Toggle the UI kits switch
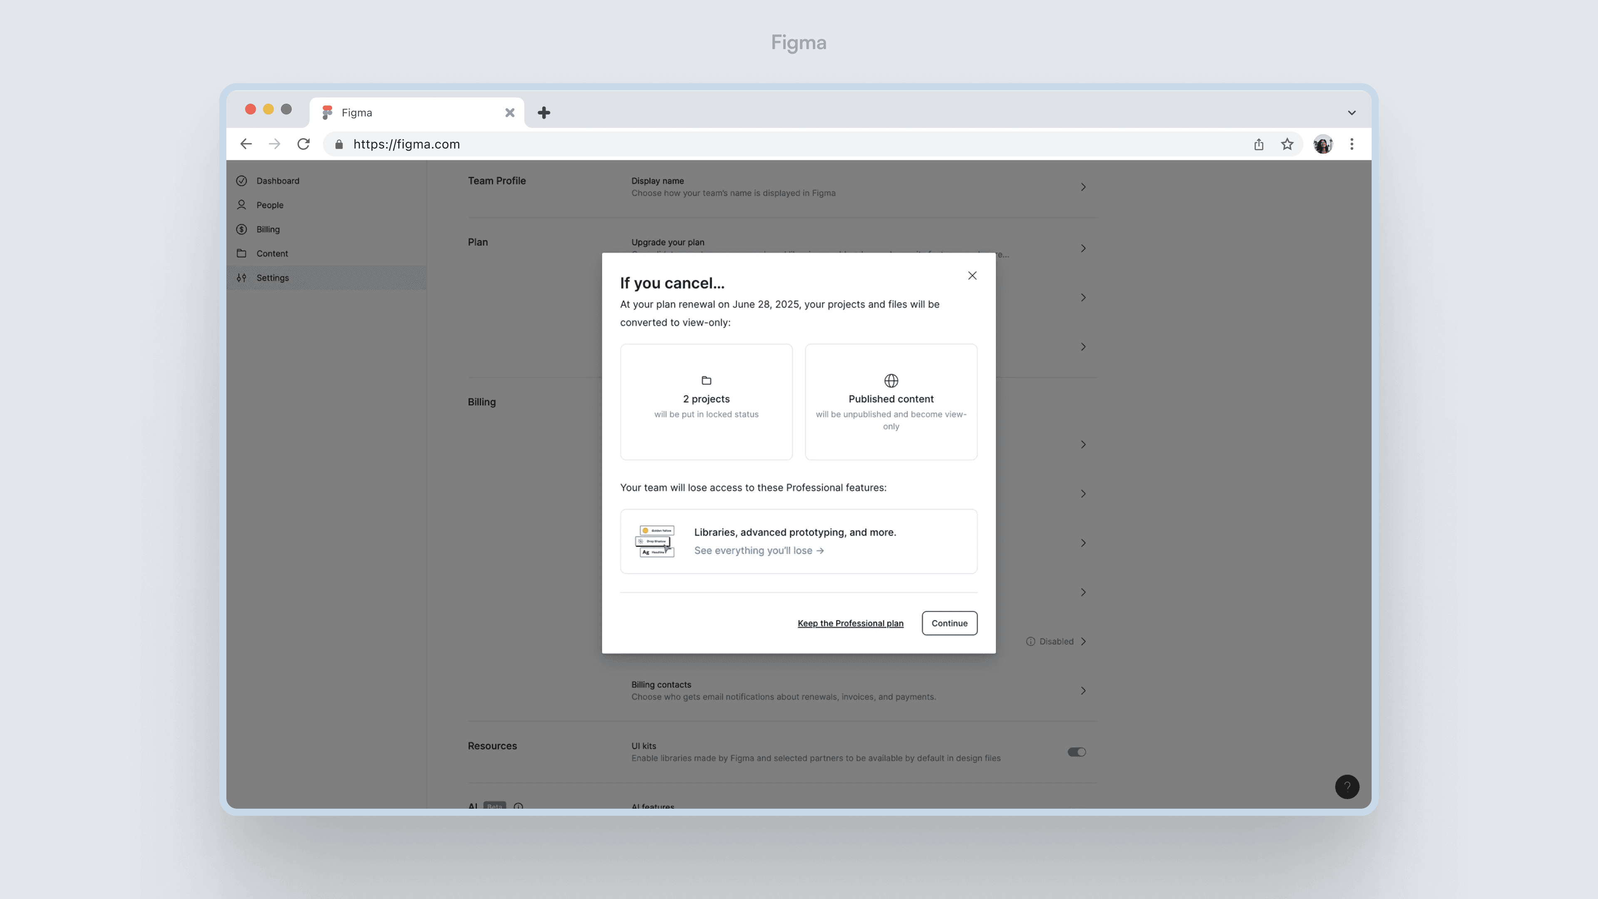Image resolution: width=1598 pixels, height=899 pixels. tap(1076, 752)
